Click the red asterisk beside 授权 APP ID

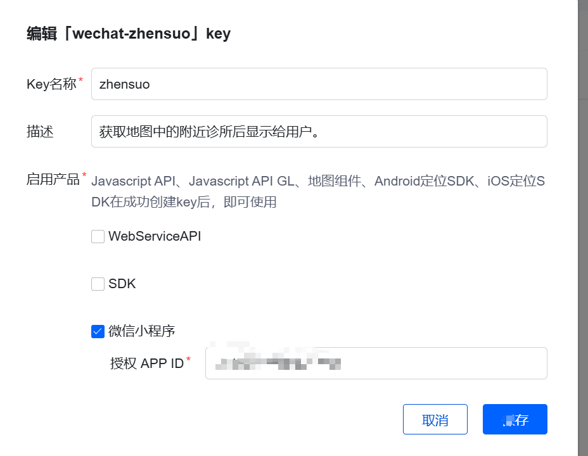click(188, 360)
